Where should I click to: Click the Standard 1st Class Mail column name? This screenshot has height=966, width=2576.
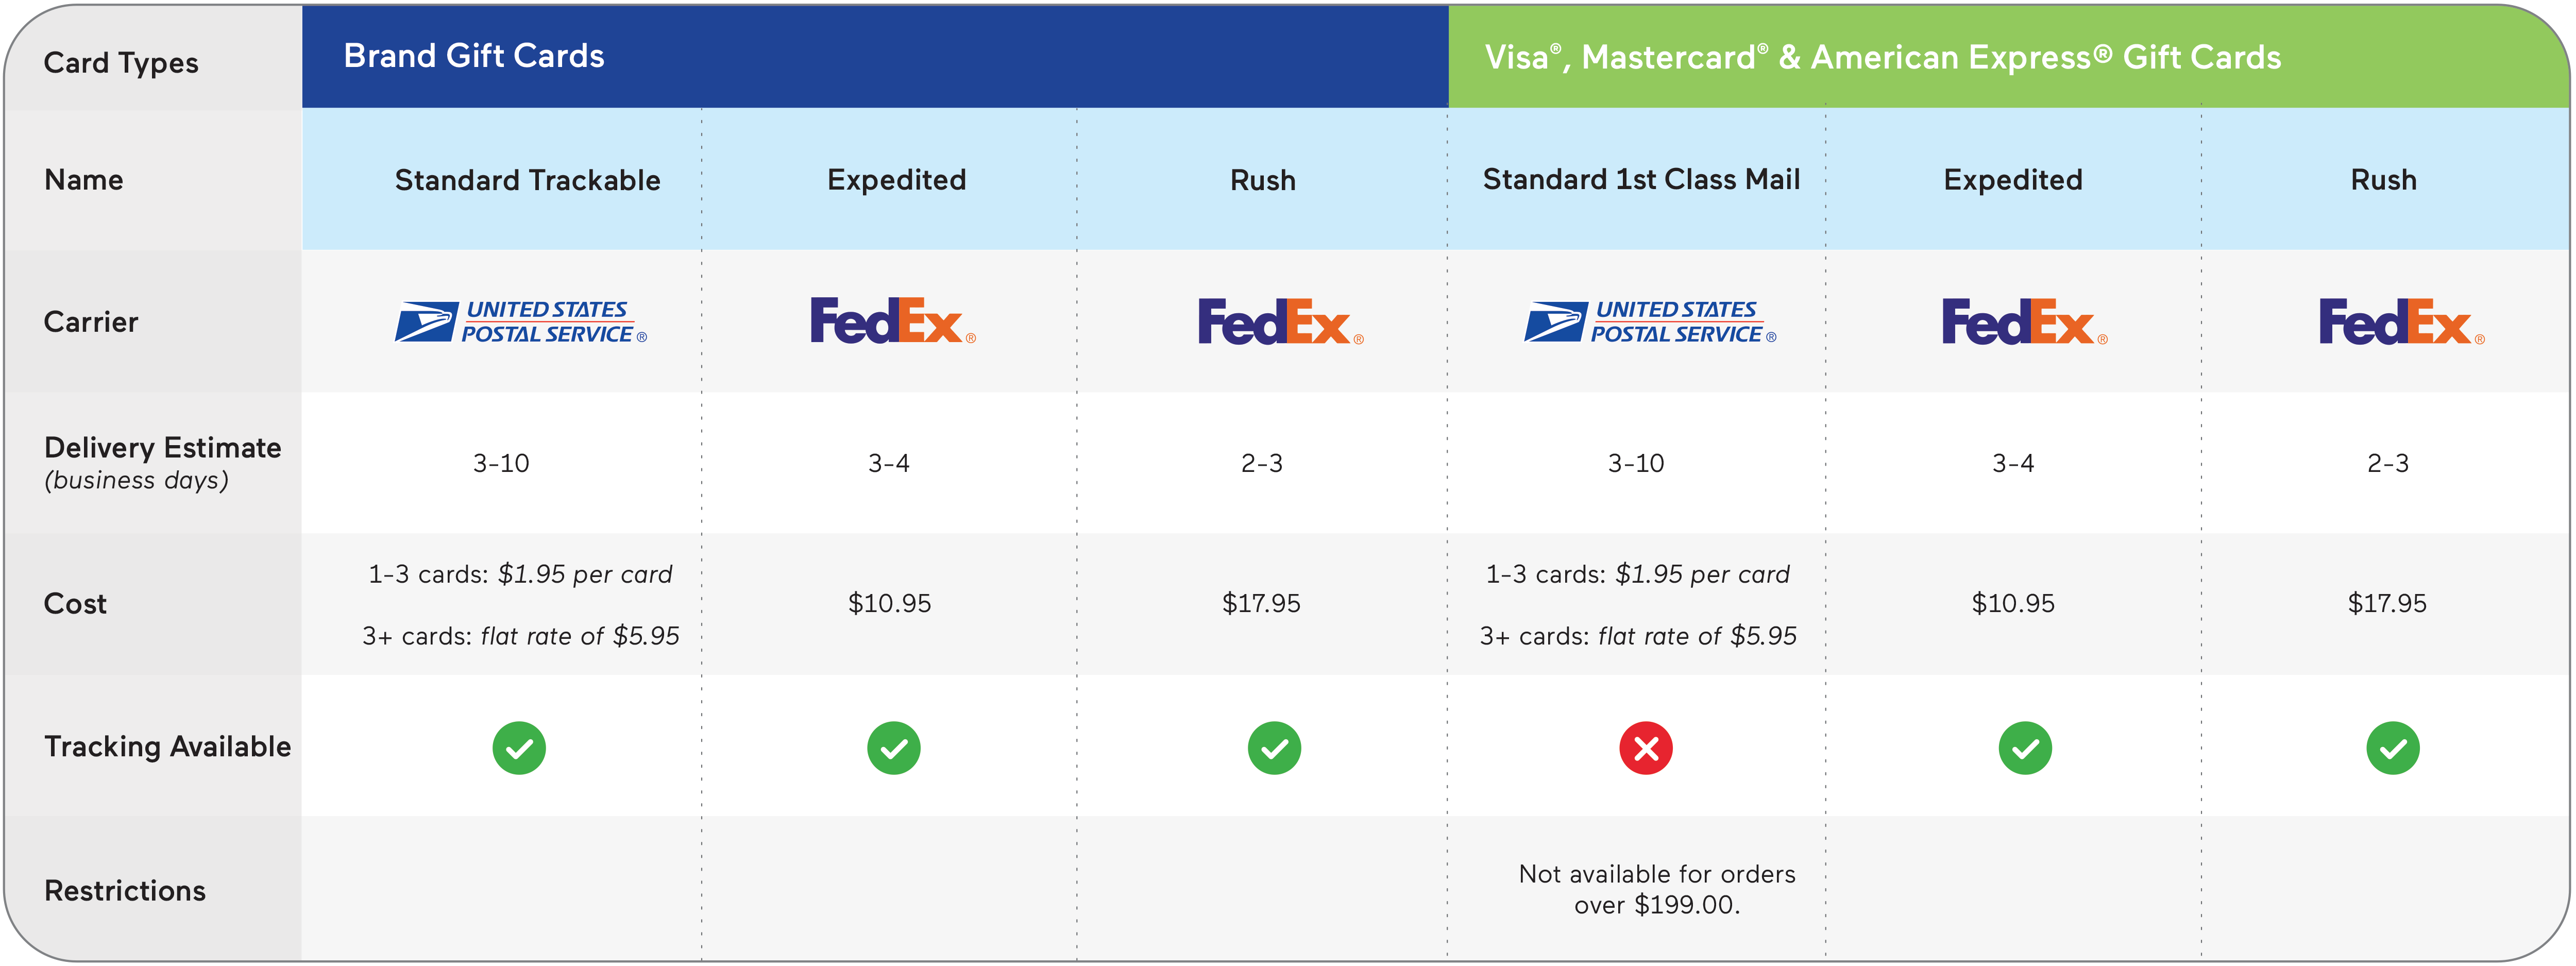coord(1641,179)
